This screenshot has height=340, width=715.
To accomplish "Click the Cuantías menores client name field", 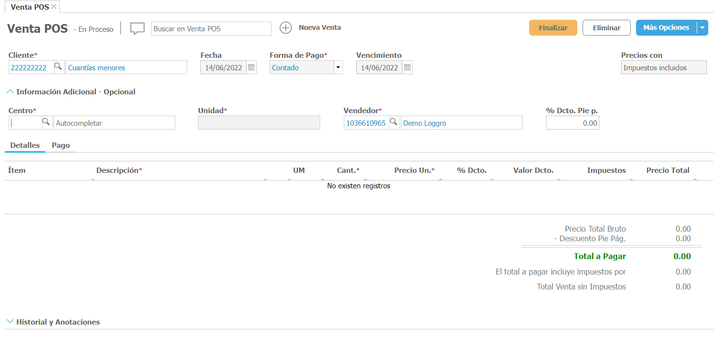I will pyautogui.click(x=126, y=67).
